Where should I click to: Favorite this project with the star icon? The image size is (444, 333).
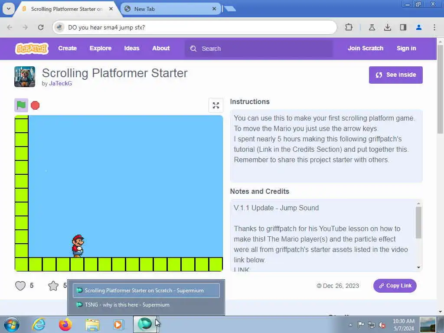pyautogui.click(x=53, y=286)
